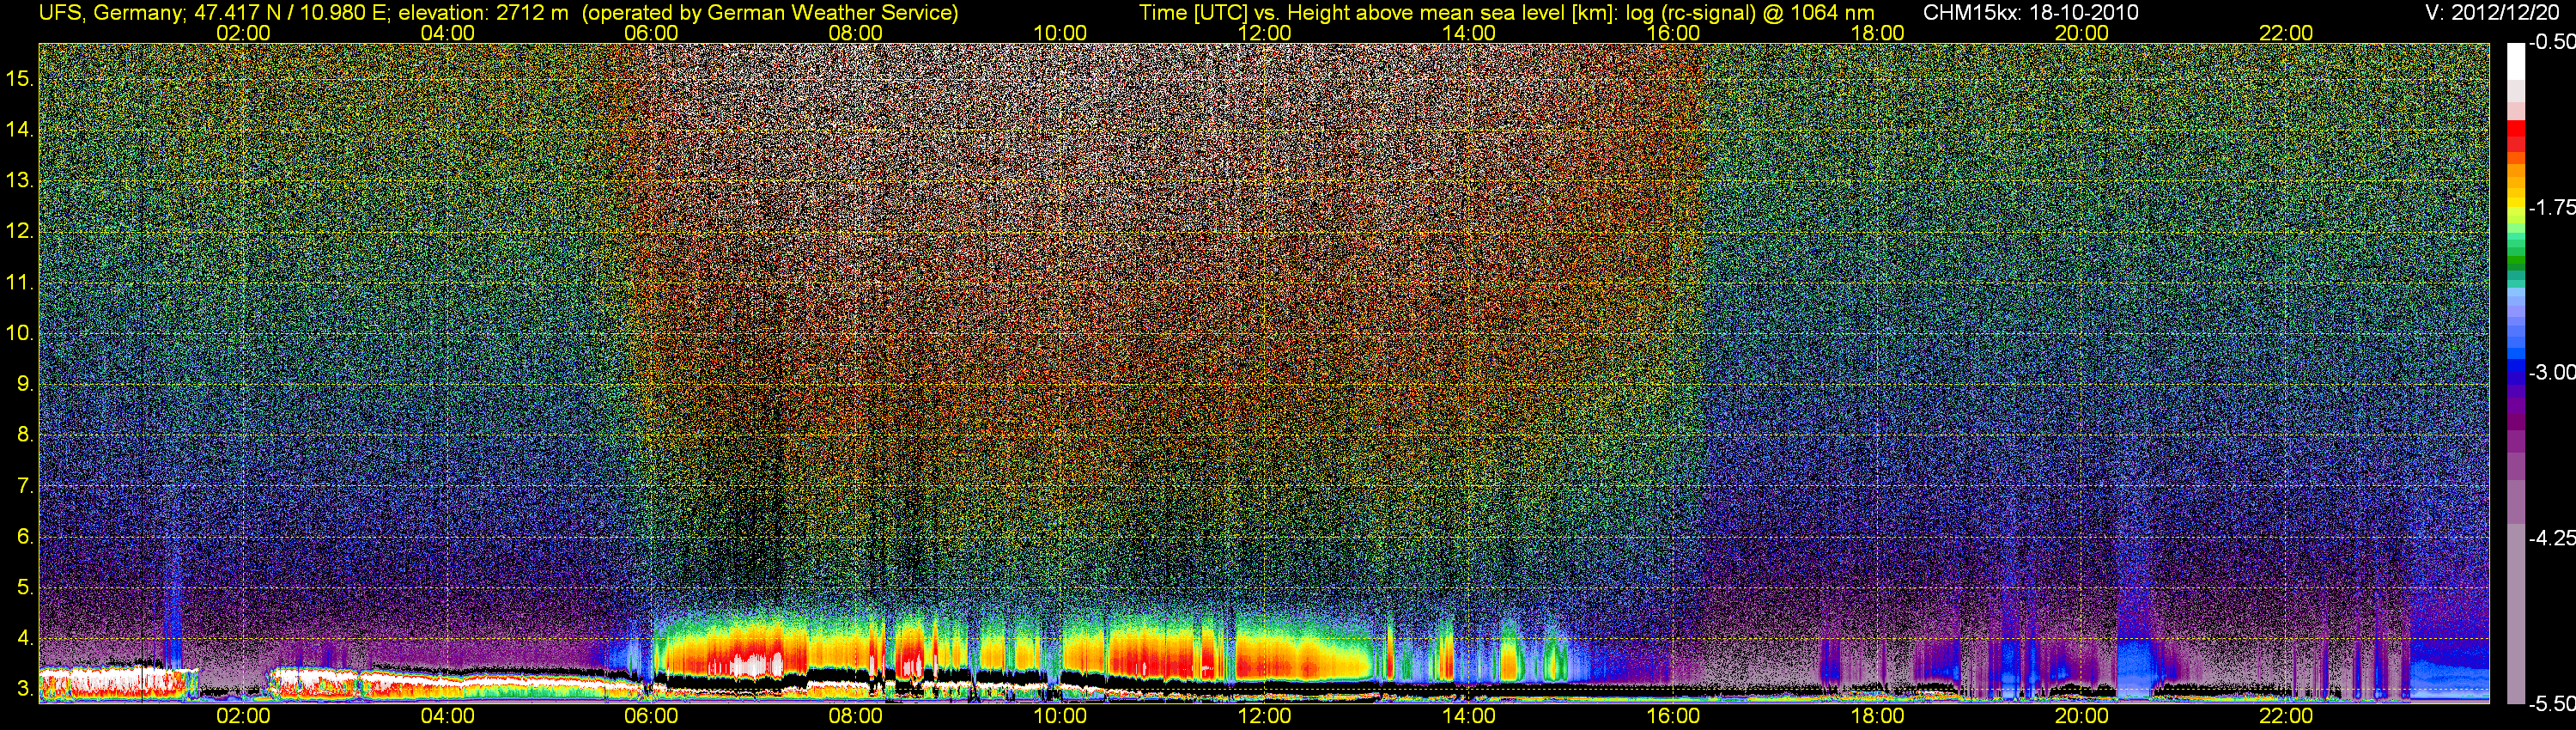This screenshot has width=2576, height=730.
Task: Click the '10:00' tick on the top time axis
Action: pos(1060,33)
